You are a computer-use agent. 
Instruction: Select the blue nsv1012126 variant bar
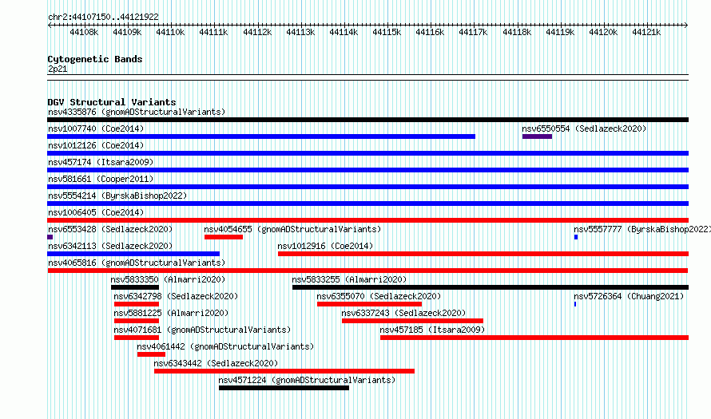tap(367, 153)
